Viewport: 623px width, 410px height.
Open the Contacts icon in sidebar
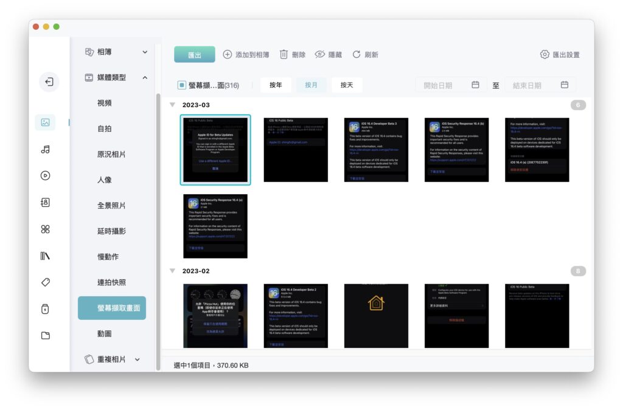tap(45, 203)
